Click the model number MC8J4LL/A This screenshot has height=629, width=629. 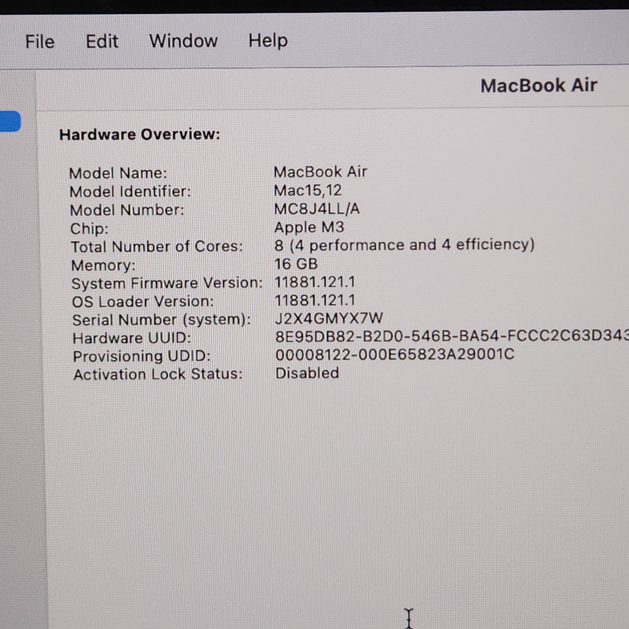(317, 209)
